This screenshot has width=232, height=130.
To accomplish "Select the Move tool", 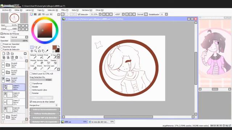I will [x=32, y=51].
